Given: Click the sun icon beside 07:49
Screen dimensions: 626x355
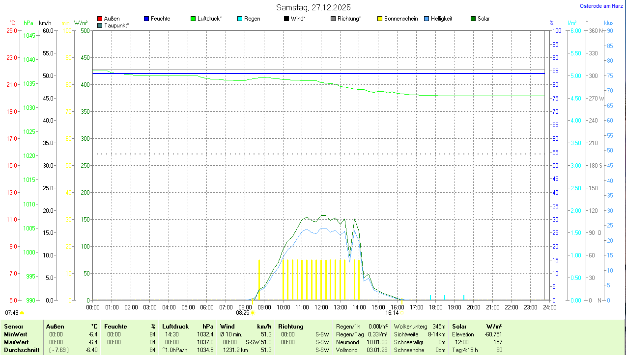Looking at the screenshot, I should [x=22, y=312].
